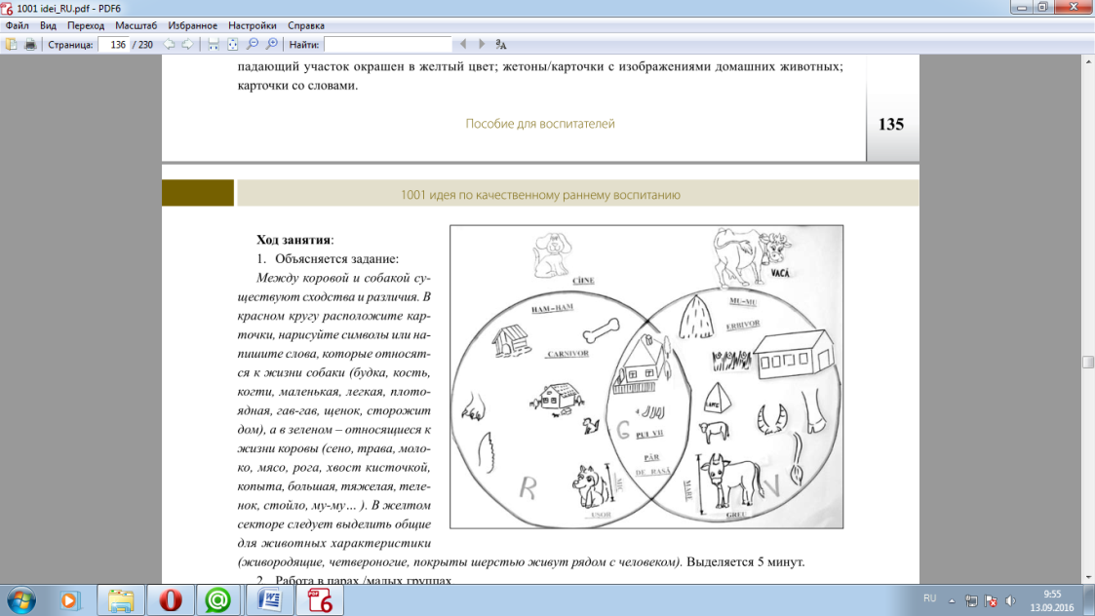Find next match arrow

coord(482,44)
